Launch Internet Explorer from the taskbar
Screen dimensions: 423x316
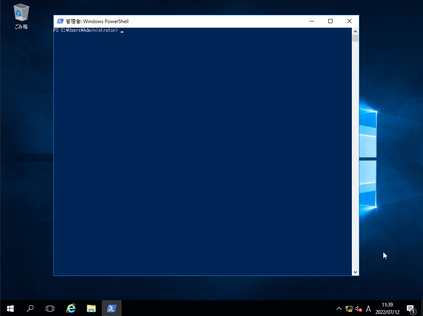pyautogui.click(x=71, y=308)
